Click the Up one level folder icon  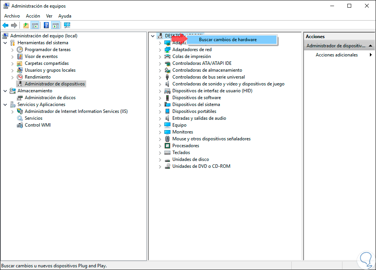click(26, 25)
